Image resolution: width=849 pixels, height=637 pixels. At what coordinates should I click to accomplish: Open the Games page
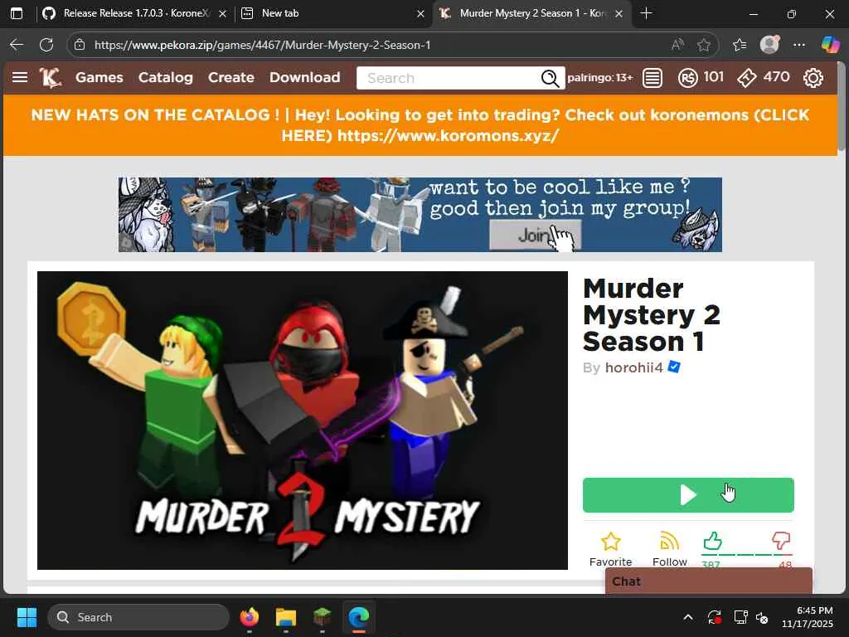99,77
